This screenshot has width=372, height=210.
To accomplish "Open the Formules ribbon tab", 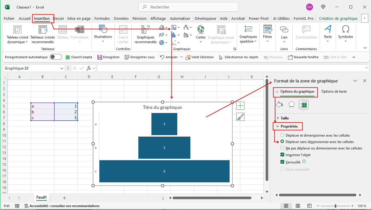I will [x=102, y=18].
